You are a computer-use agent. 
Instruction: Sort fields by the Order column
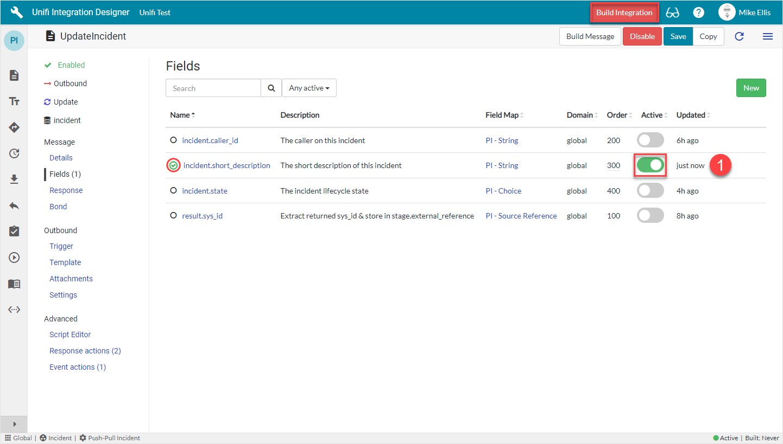coord(617,115)
